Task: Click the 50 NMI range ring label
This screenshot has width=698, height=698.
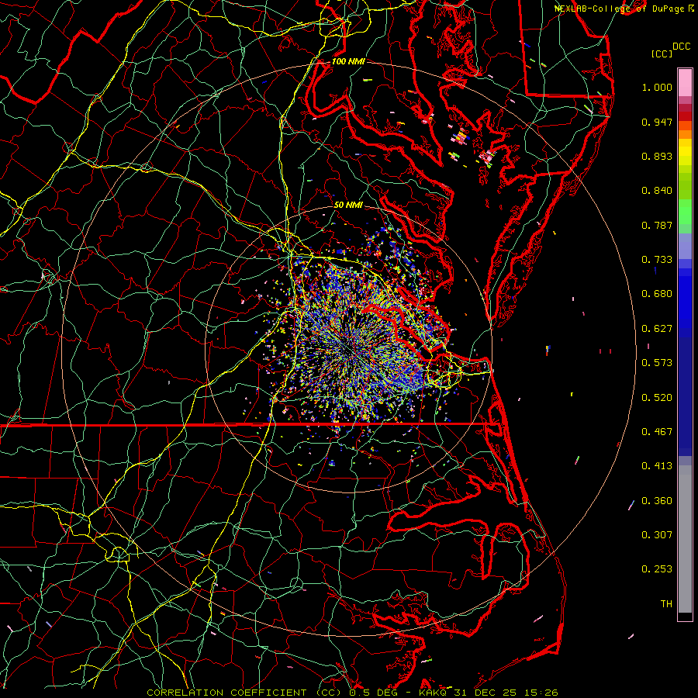Action: coord(348,205)
